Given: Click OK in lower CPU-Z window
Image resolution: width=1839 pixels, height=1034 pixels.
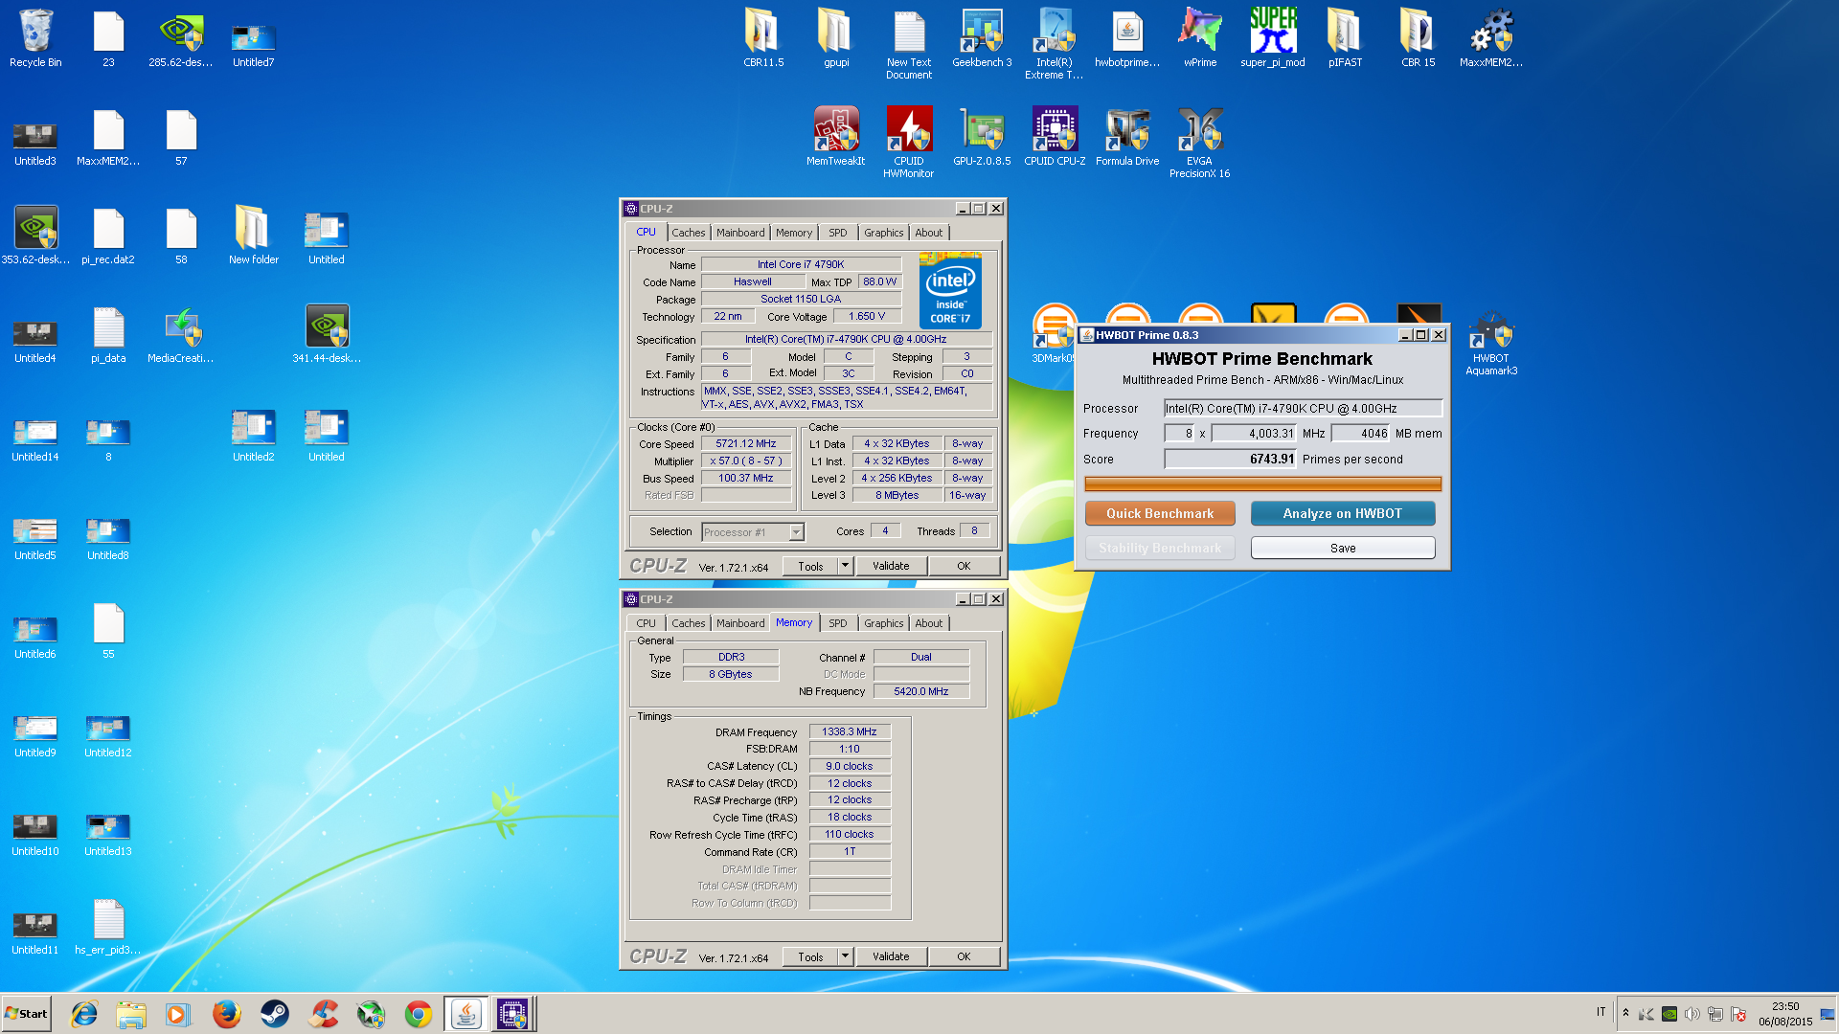Looking at the screenshot, I should tap(964, 956).
